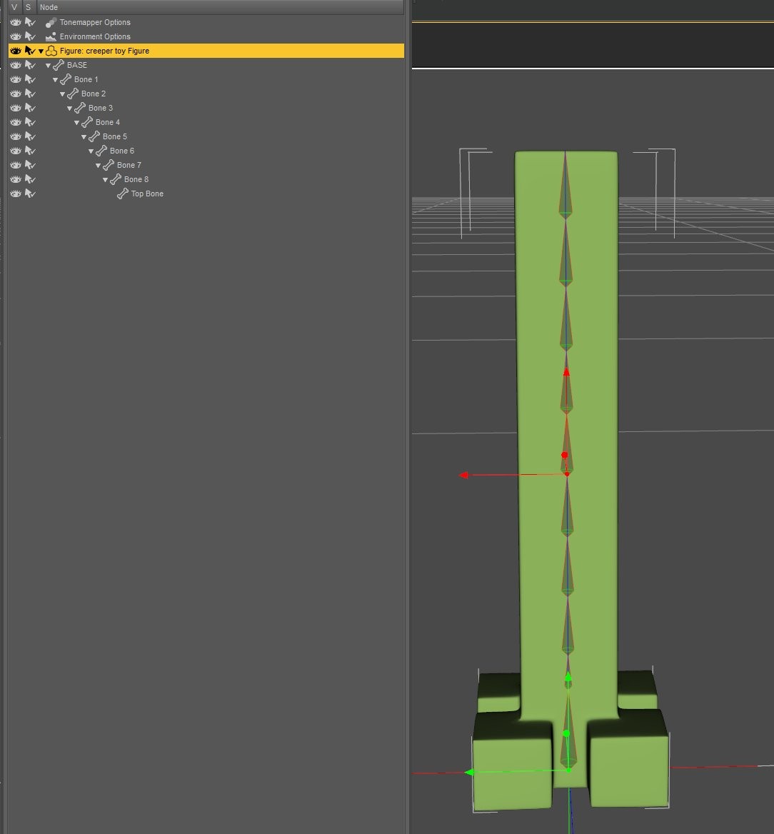Toggle selectable arrow icon for Bone 7

pos(30,165)
